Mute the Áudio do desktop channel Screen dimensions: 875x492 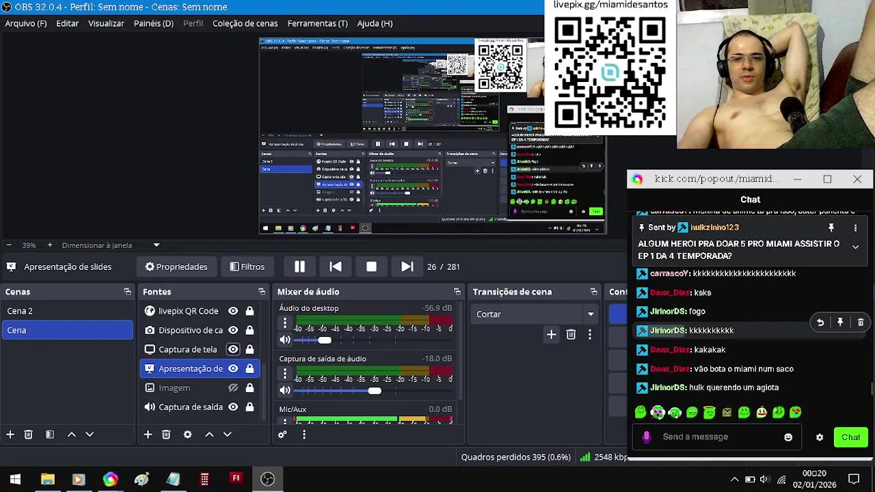coord(285,340)
